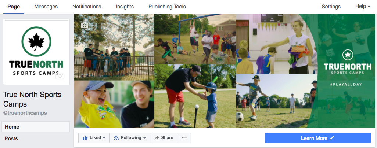The height and width of the screenshot is (148, 377).
Task: Click the pencil edit icon on the Learn More button
Action: click(x=332, y=138)
